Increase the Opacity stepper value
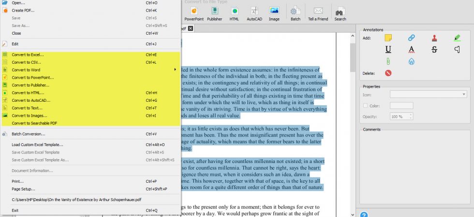The width and height of the screenshot is (474, 217). [411, 115]
